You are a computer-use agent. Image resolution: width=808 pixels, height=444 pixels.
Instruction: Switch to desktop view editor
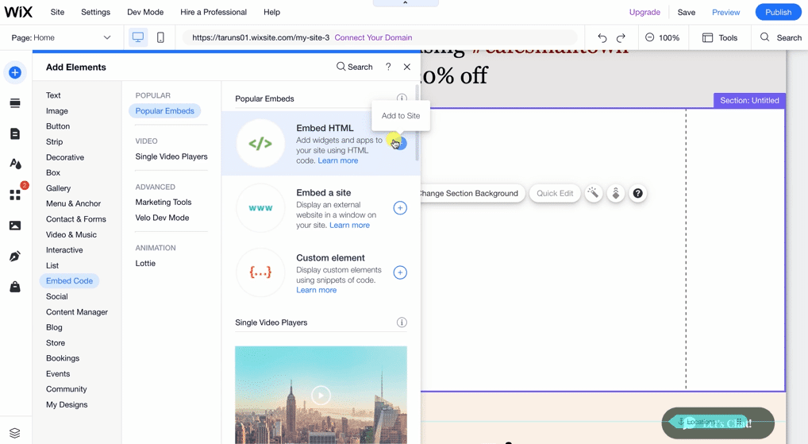(x=138, y=37)
